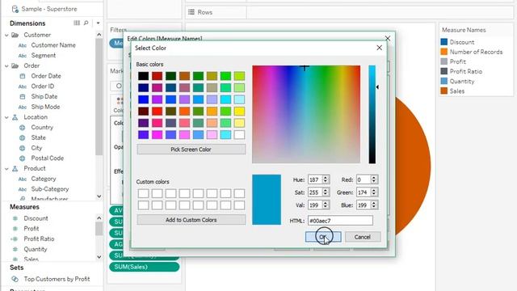517x291 pixels.
Task: Click the HTML hex color input field
Action: point(340,221)
